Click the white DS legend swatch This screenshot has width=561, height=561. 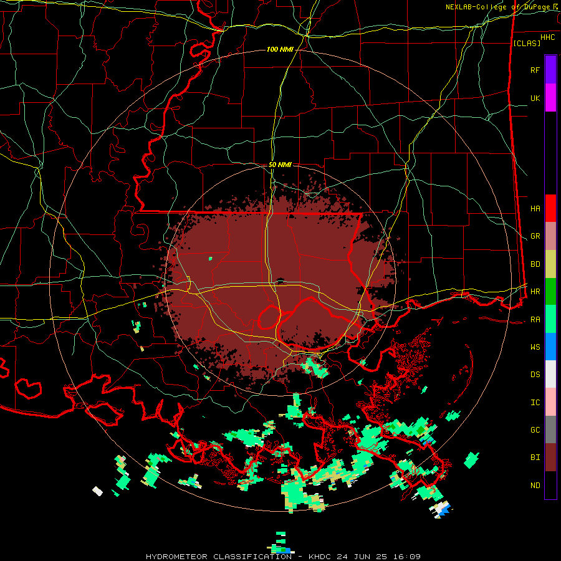point(550,374)
